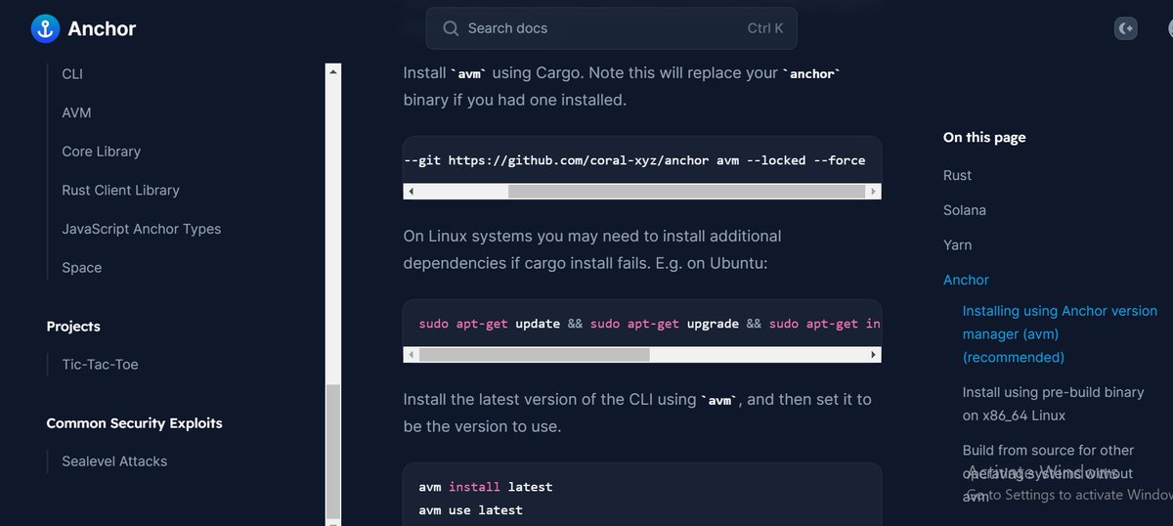Open the Space sidebar page
Viewport: 1173px width, 526px height.
point(81,268)
